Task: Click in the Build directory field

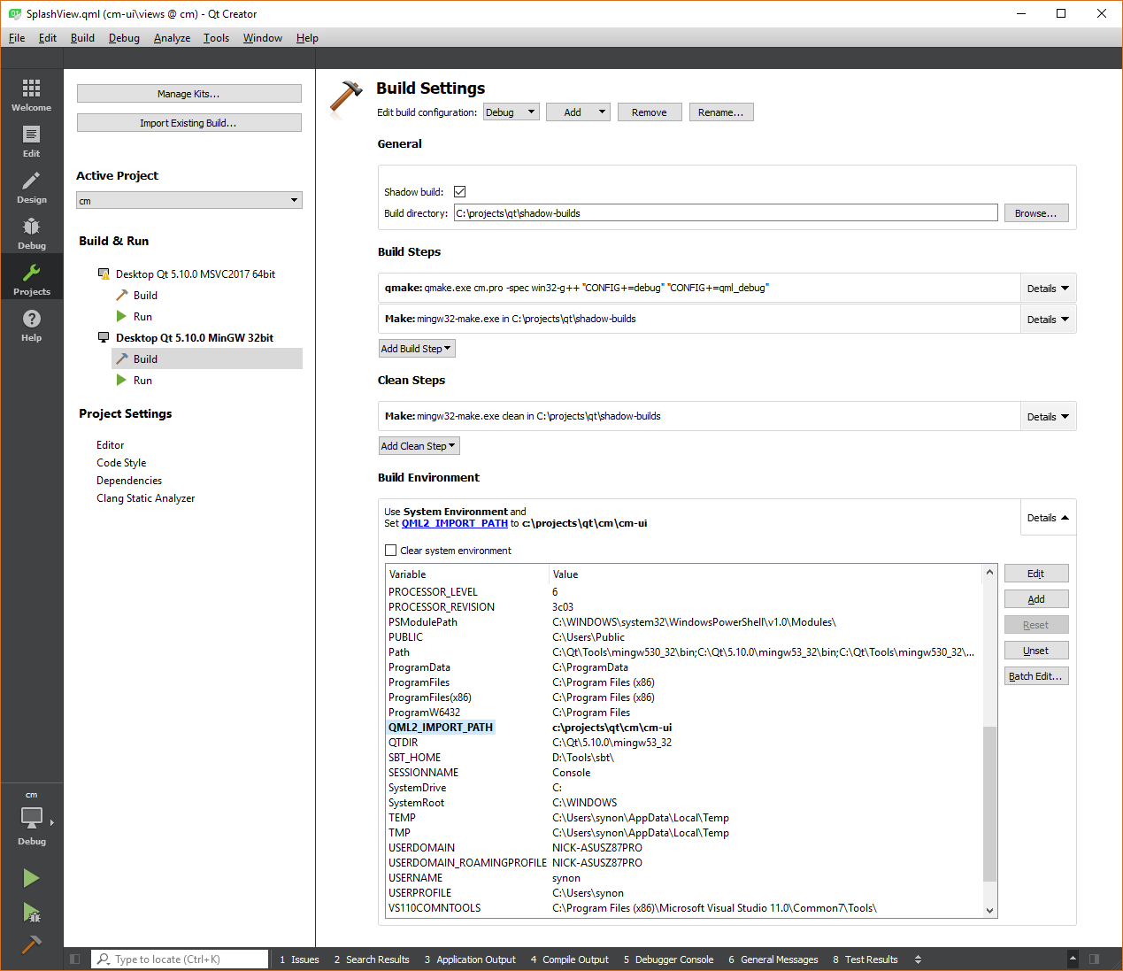Action: [726, 213]
